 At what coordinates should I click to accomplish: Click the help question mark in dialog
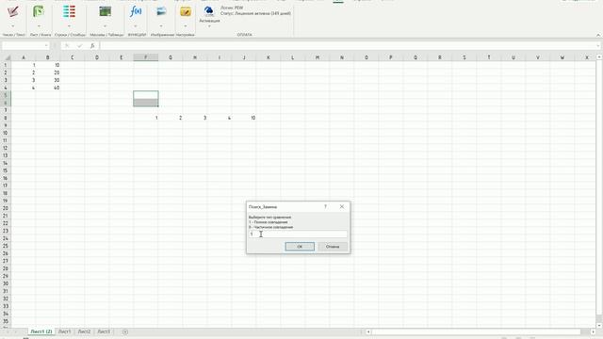pyautogui.click(x=325, y=207)
